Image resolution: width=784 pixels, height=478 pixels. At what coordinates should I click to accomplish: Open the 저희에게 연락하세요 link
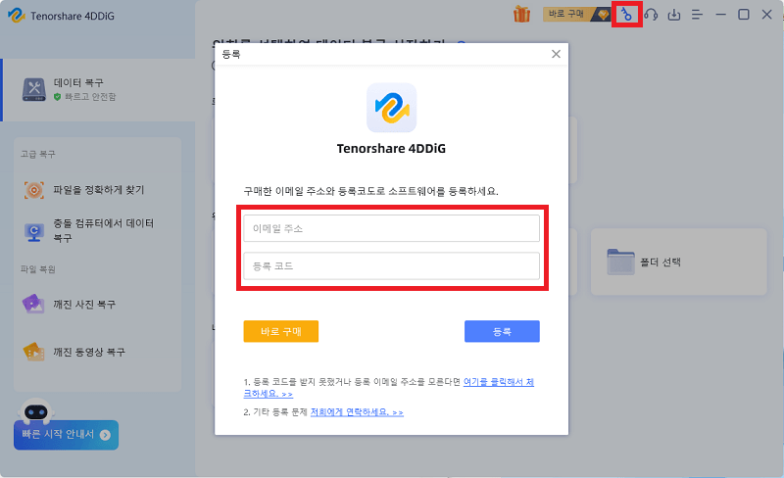[357, 412]
